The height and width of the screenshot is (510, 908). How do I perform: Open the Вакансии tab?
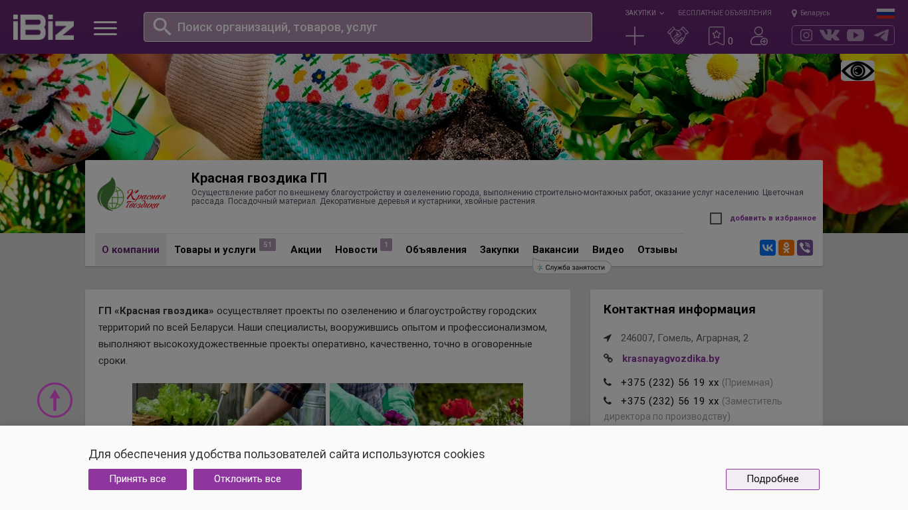pyautogui.click(x=556, y=250)
